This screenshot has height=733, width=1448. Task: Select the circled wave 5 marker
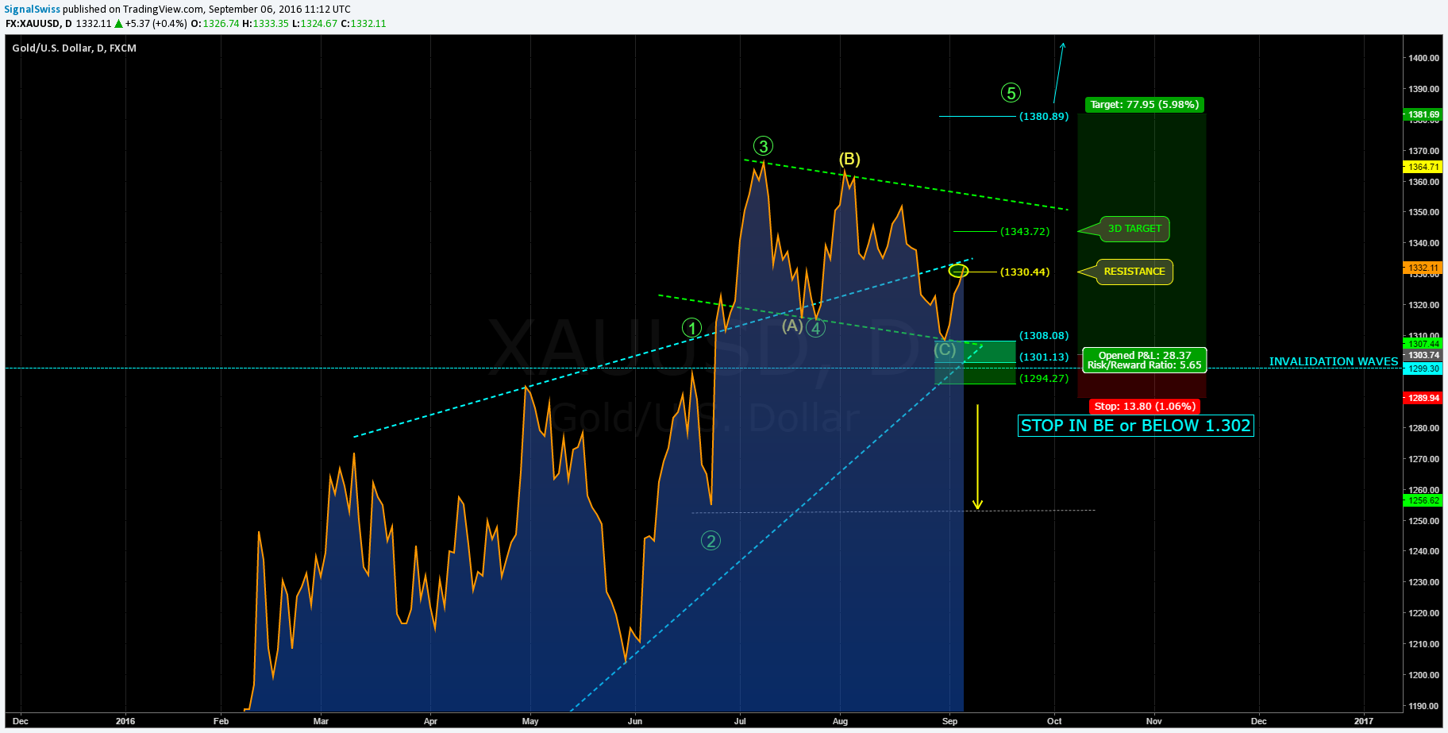1011,93
